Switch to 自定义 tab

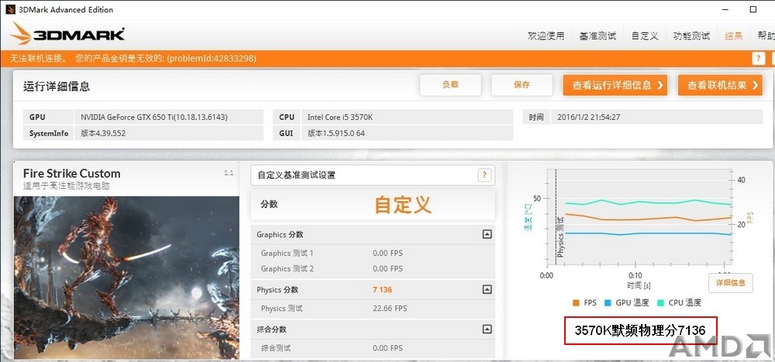click(645, 36)
